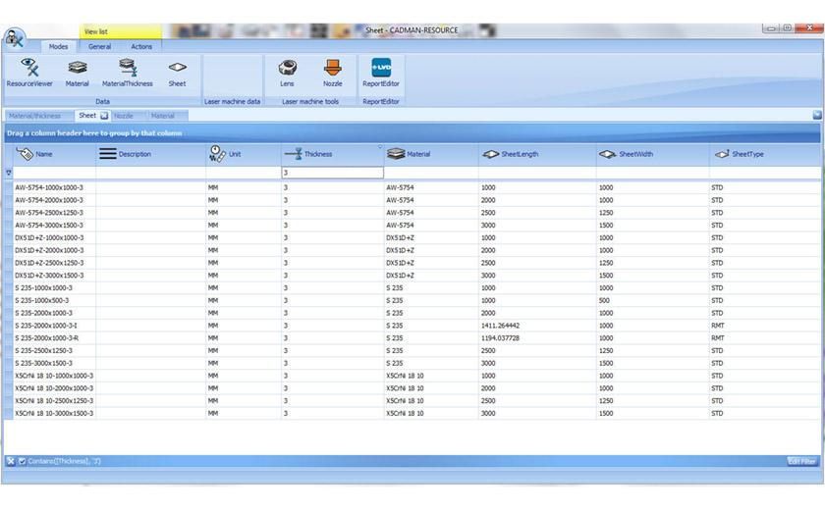Screen dimensions: 825x510
Task: Click the Thickness filter input field
Action: coord(333,173)
